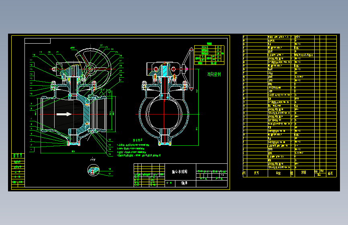Click the spherical valve body in the right view

point(164,114)
